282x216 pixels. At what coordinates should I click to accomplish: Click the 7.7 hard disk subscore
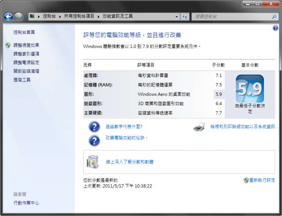tap(219, 113)
